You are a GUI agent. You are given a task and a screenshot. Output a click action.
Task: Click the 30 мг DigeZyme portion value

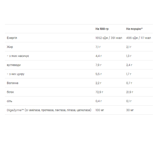point(130,110)
